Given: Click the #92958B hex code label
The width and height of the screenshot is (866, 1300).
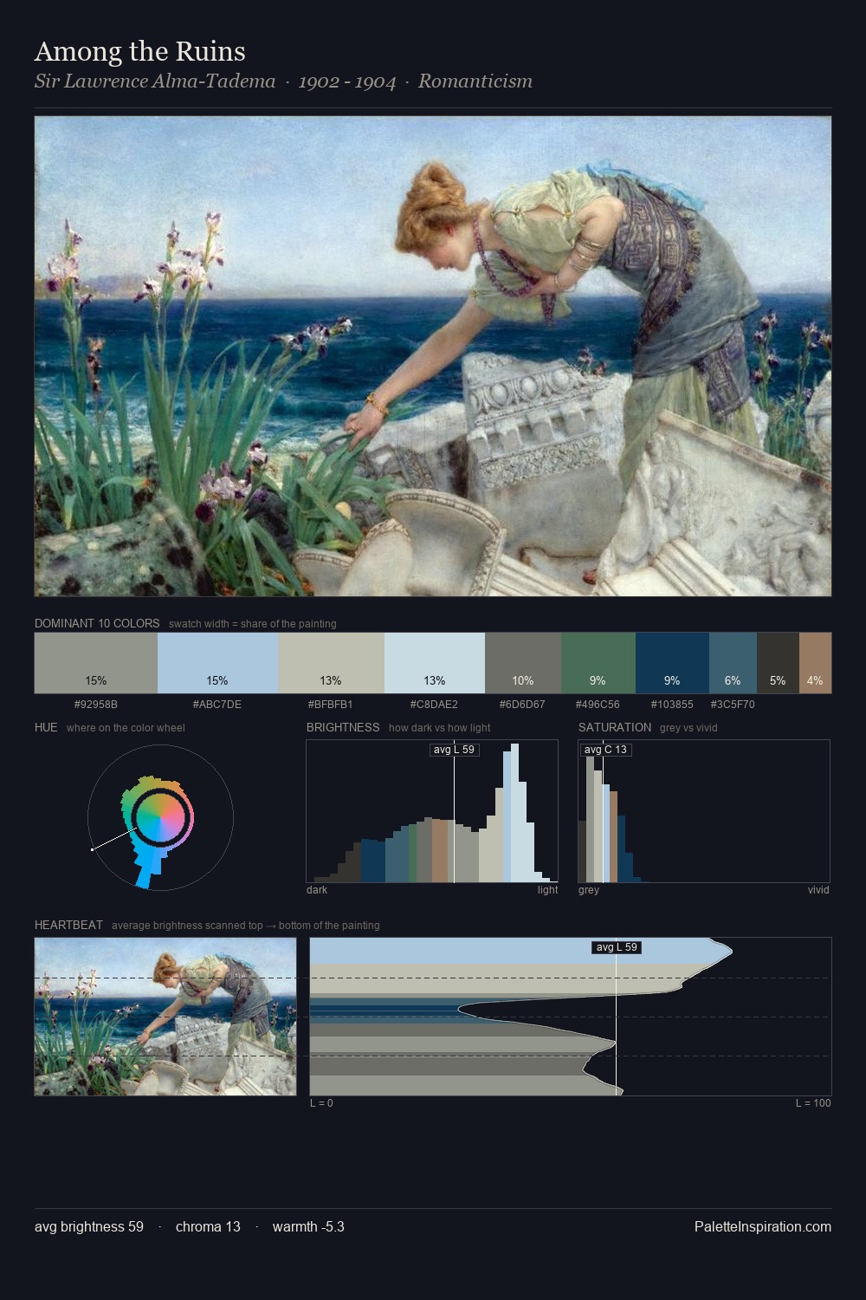Looking at the screenshot, I should pyautogui.click(x=96, y=705).
